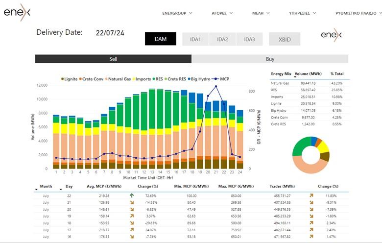Viewport: 382px width, 243px height.
Task: Click the trades arrow next to 11.83%
Action: [x=311, y=195]
